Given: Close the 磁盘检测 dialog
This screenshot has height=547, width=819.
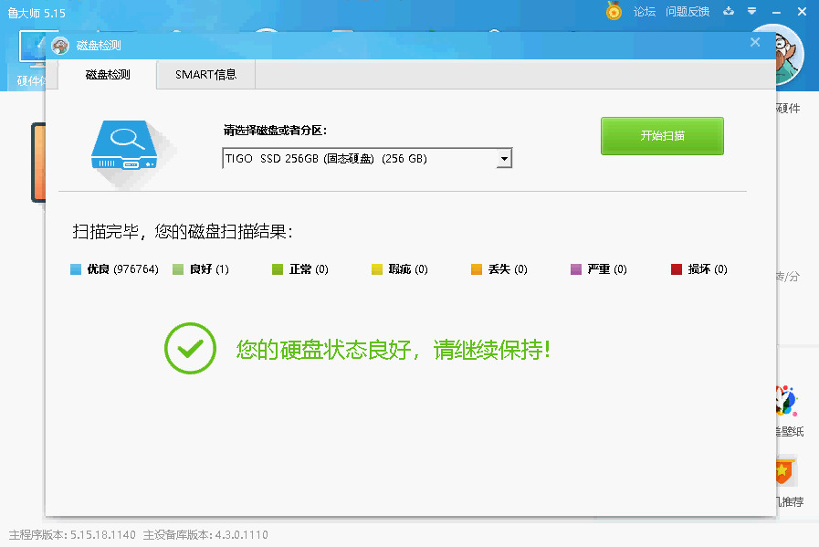Looking at the screenshot, I should (755, 42).
